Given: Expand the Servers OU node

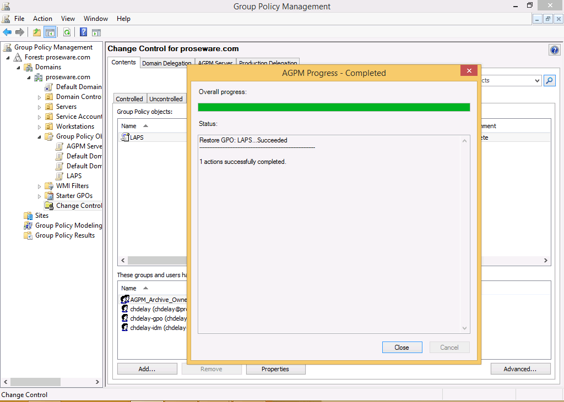Looking at the screenshot, I should tap(40, 107).
